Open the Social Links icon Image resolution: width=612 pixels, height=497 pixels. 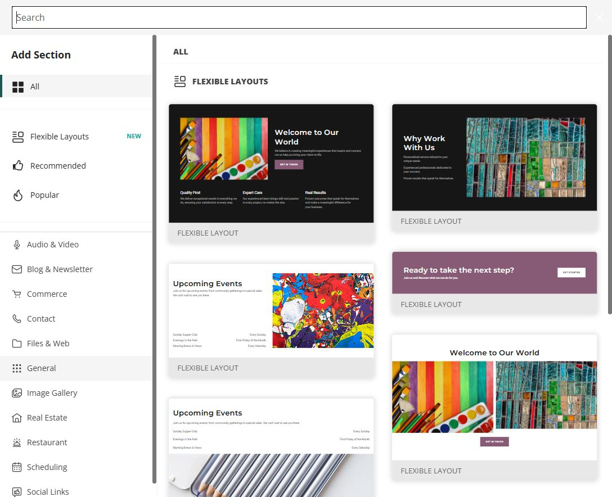click(17, 491)
